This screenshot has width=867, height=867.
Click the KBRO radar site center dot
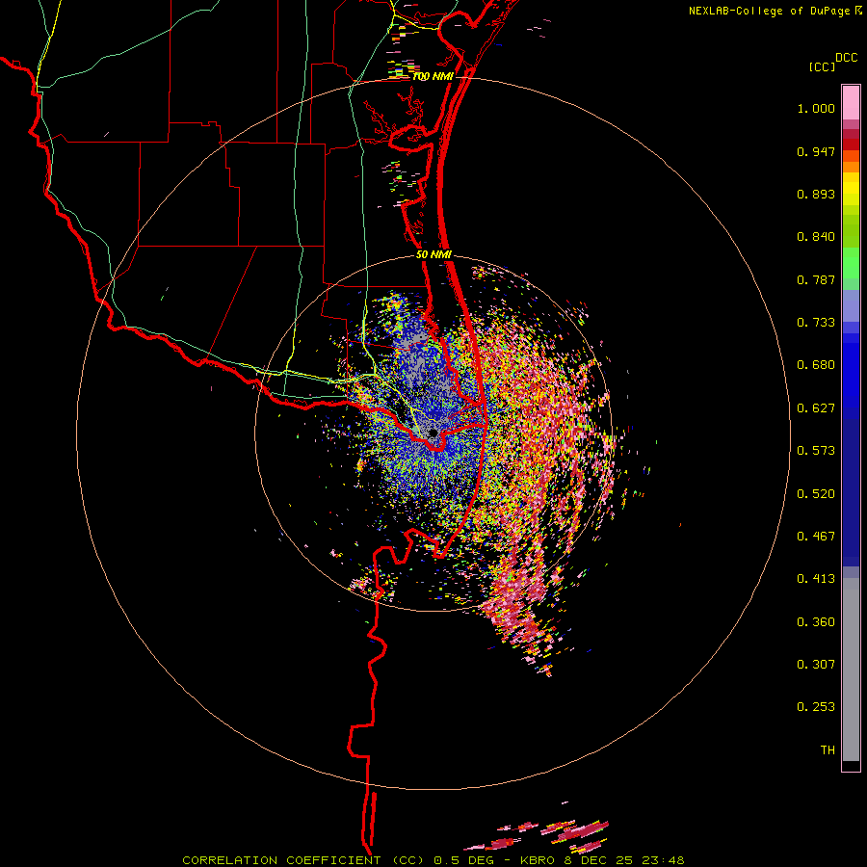pos(433,433)
